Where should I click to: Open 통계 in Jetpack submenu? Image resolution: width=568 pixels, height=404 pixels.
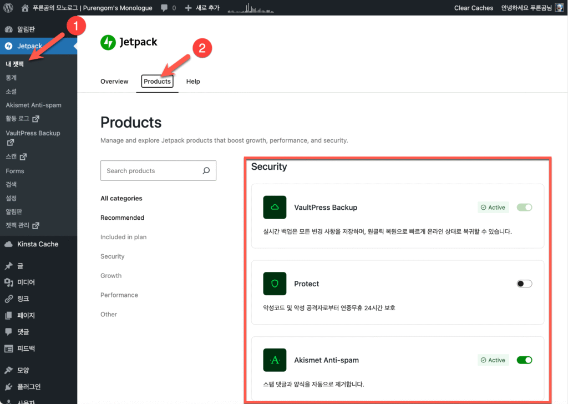(11, 78)
